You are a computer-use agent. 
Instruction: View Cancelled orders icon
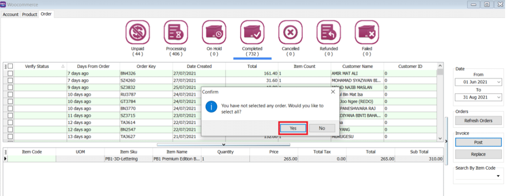(x=290, y=33)
